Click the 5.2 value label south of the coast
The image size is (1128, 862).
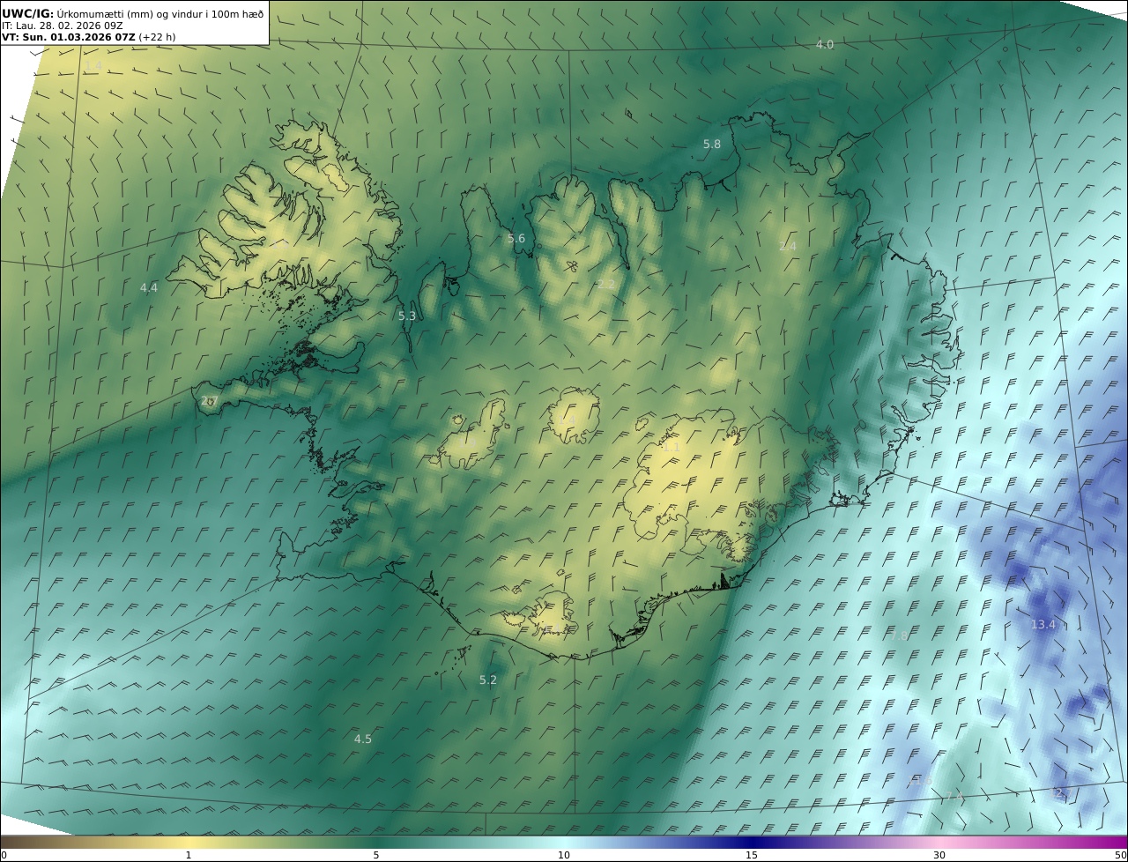click(x=488, y=680)
